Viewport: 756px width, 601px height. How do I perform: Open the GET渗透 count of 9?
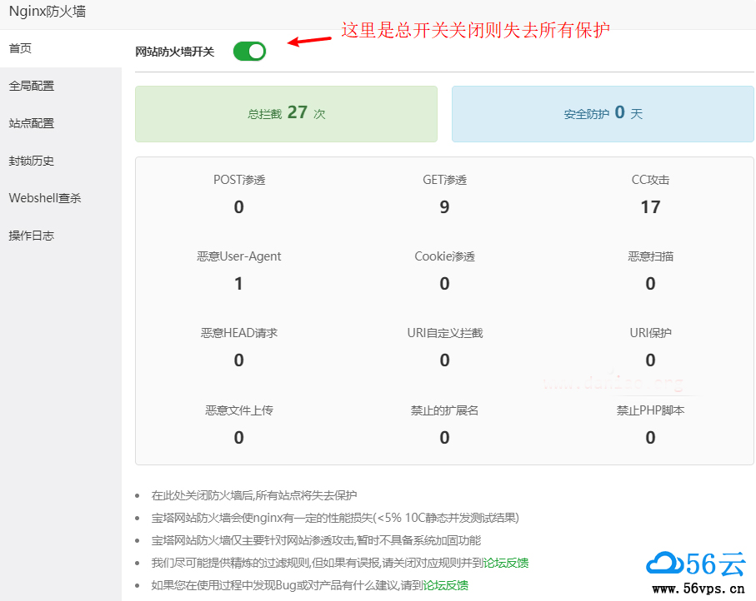point(444,207)
